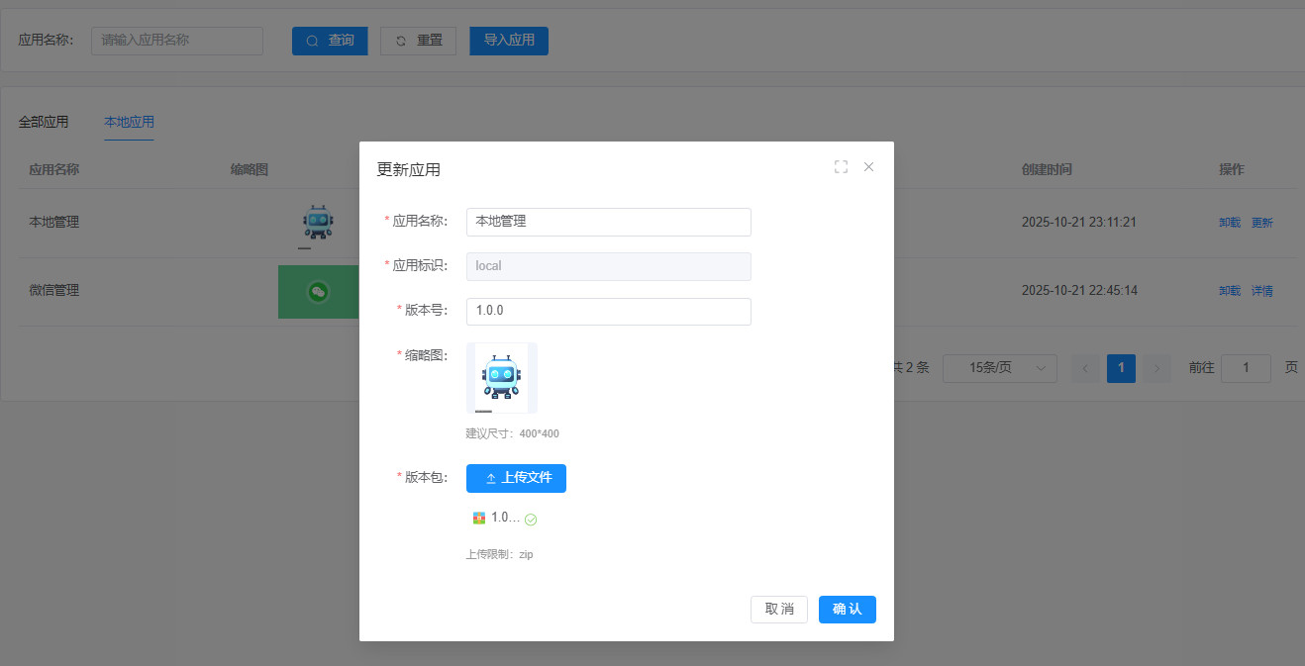Click the 查询 search button
Screen dimensions: 1305x666
click(330, 41)
